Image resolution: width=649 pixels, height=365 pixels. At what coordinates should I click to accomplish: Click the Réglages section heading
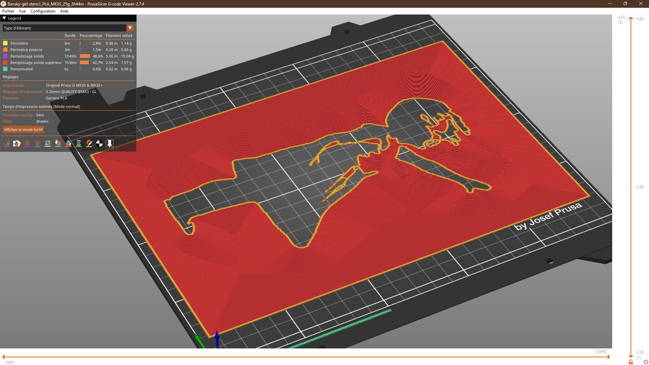point(11,77)
